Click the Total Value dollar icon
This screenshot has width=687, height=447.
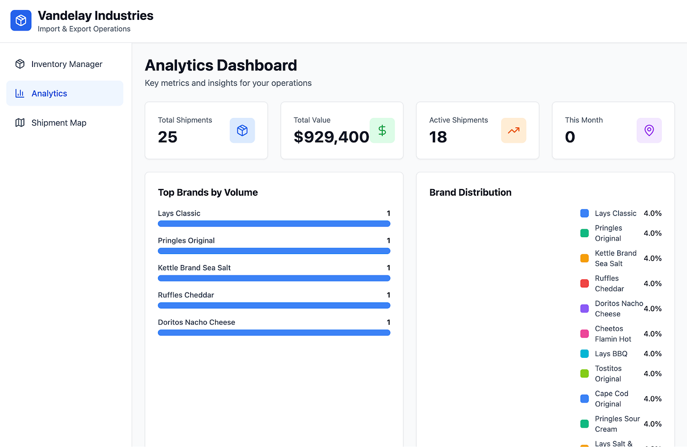382,131
